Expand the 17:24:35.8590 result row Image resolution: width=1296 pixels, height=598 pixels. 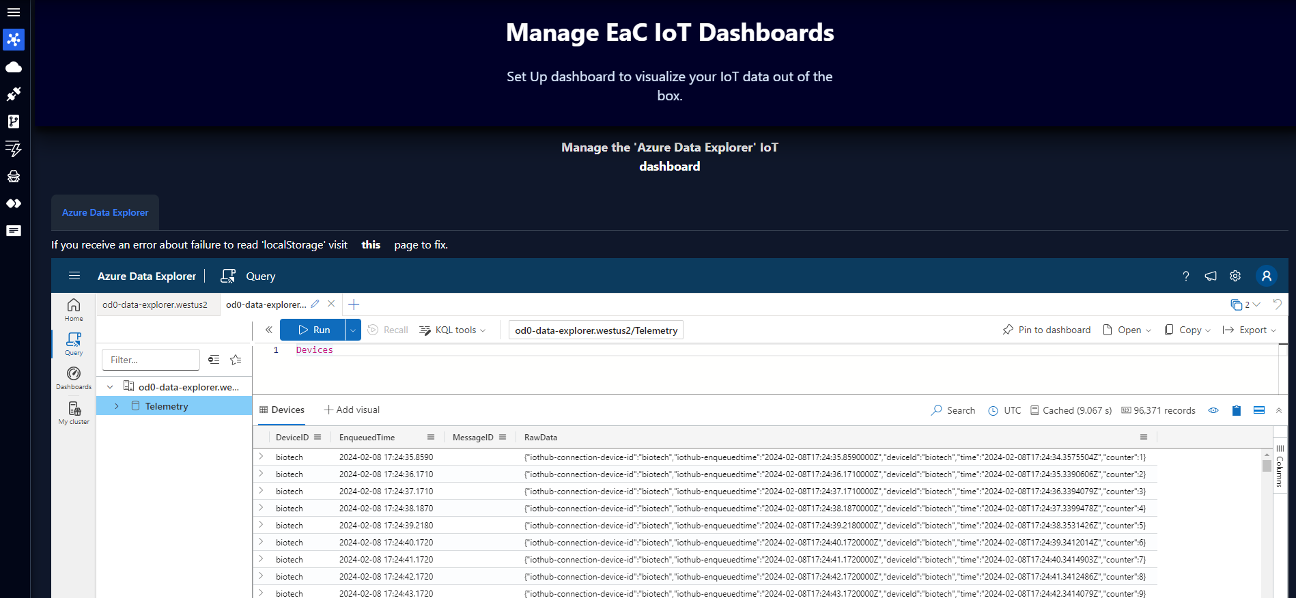point(261,457)
